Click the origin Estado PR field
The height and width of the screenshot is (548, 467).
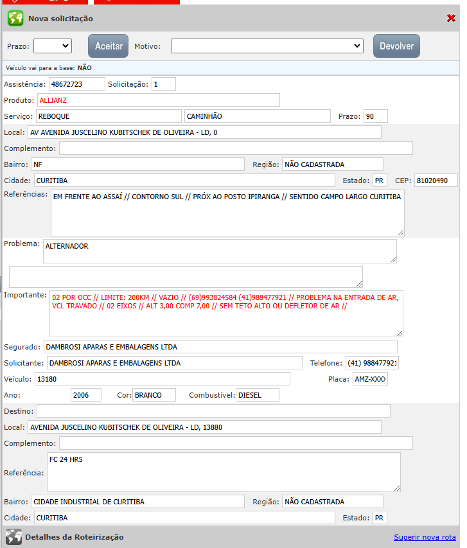380,181
